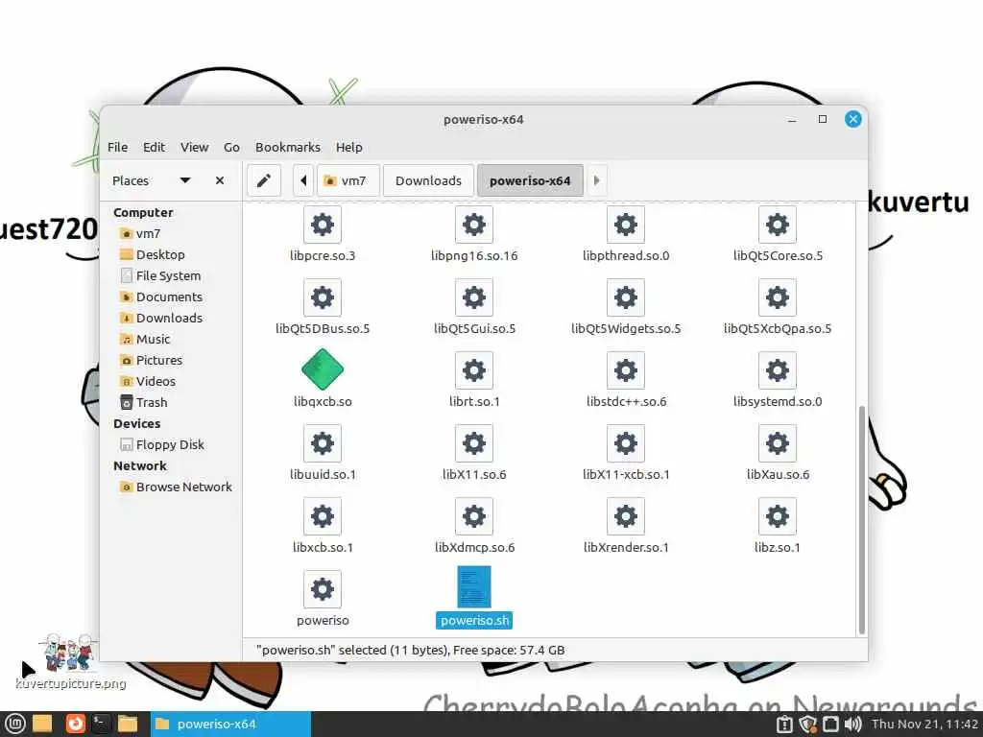Select the libQt5DBus.so.5 file icon
This screenshot has height=737, width=983.
pos(323,297)
